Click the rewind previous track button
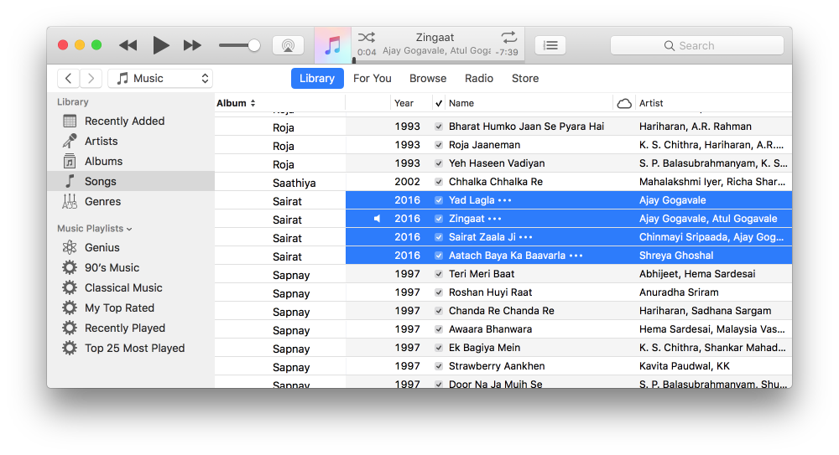Viewport: 839px width, 455px height. pos(128,45)
